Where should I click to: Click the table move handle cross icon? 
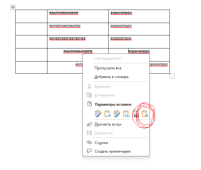point(13,7)
